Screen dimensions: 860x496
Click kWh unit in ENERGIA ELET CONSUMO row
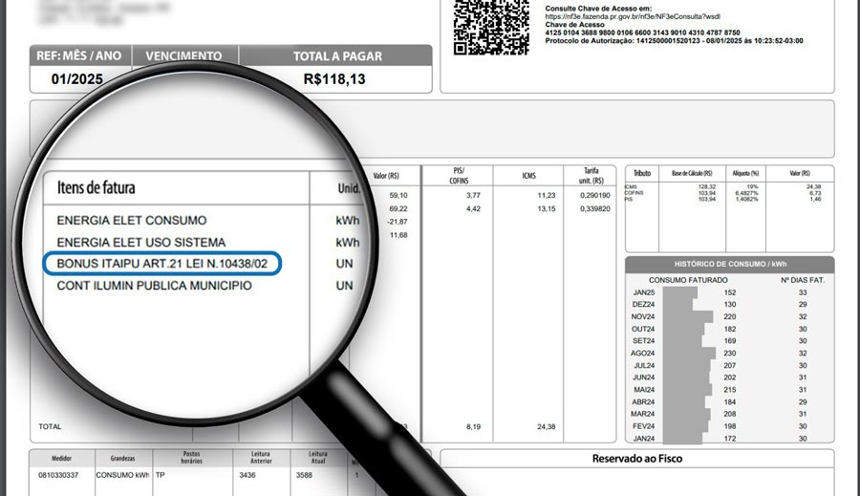[348, 221]
